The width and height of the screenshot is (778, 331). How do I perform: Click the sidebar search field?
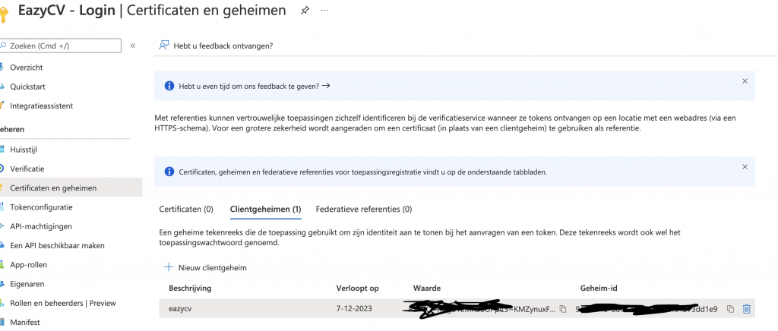[61, 46]
